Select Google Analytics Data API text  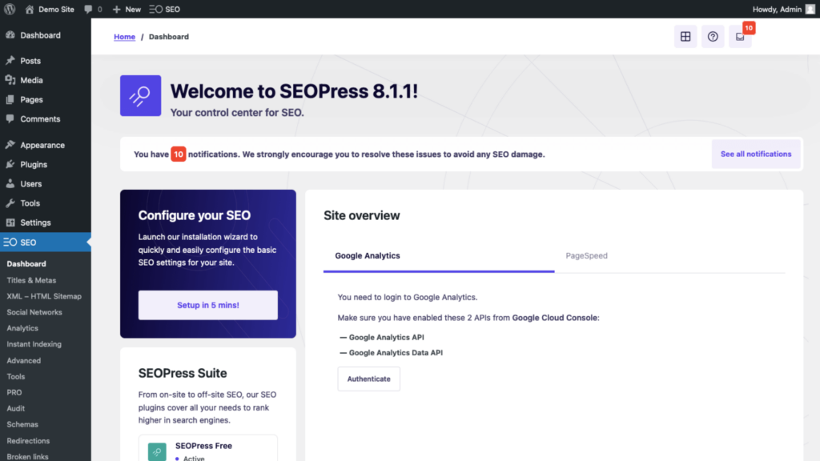[x=396, y=353]
